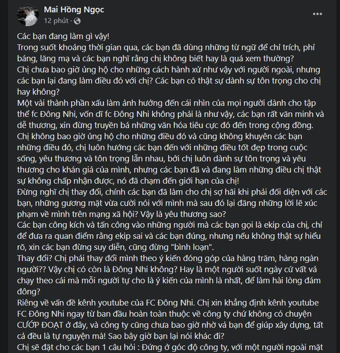Open the Mai Hồng Ngọc profile name link
Viewport: 340px width, 353px height.
tap(74, 9)
